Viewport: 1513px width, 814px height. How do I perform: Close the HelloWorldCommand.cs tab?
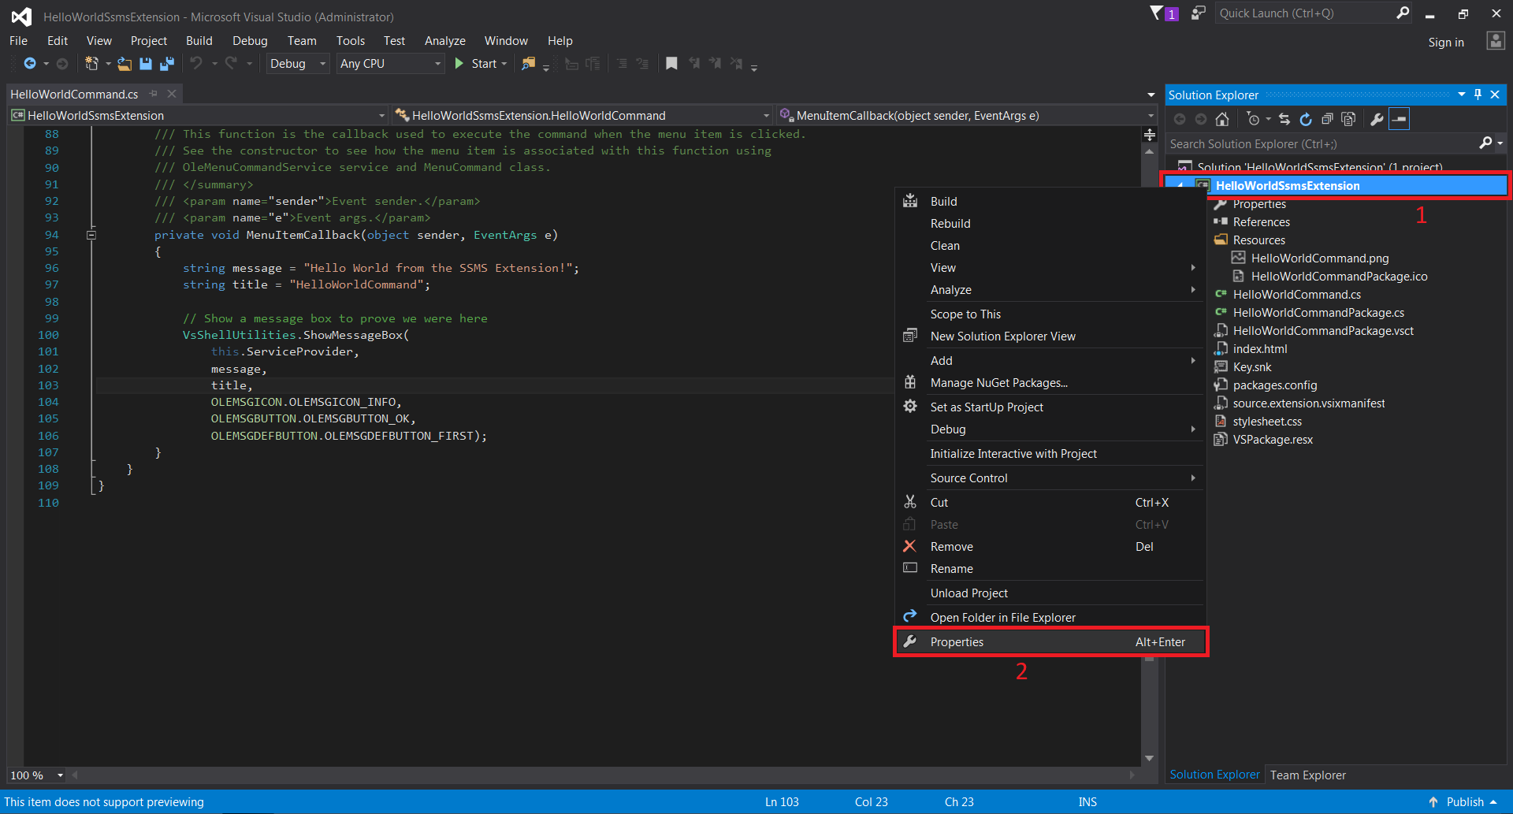(172, 94)
